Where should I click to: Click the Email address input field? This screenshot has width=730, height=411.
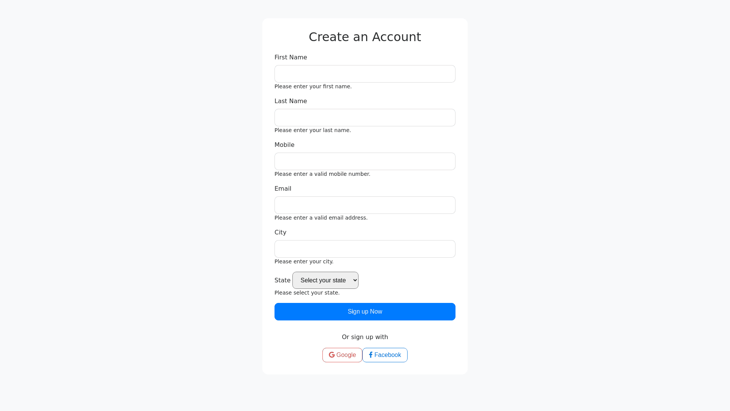(365, 205)
